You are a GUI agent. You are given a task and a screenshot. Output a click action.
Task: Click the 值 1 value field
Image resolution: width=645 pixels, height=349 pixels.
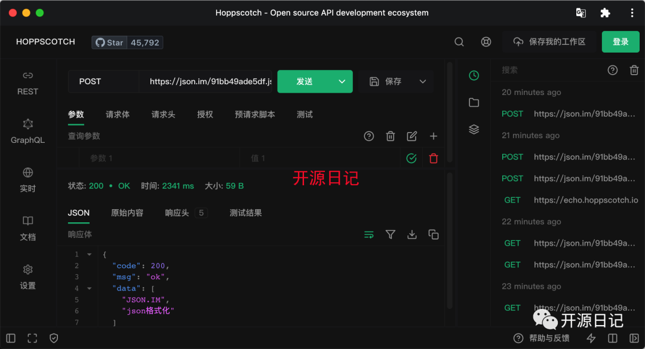coord(320,158)
